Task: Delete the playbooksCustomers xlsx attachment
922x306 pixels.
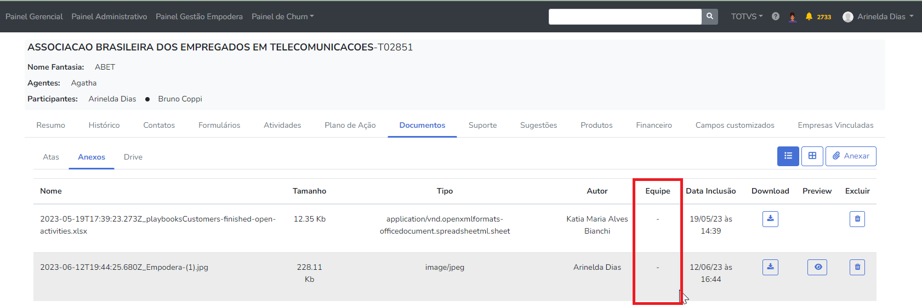Action: pyautogui.click(x=857, y=219)
